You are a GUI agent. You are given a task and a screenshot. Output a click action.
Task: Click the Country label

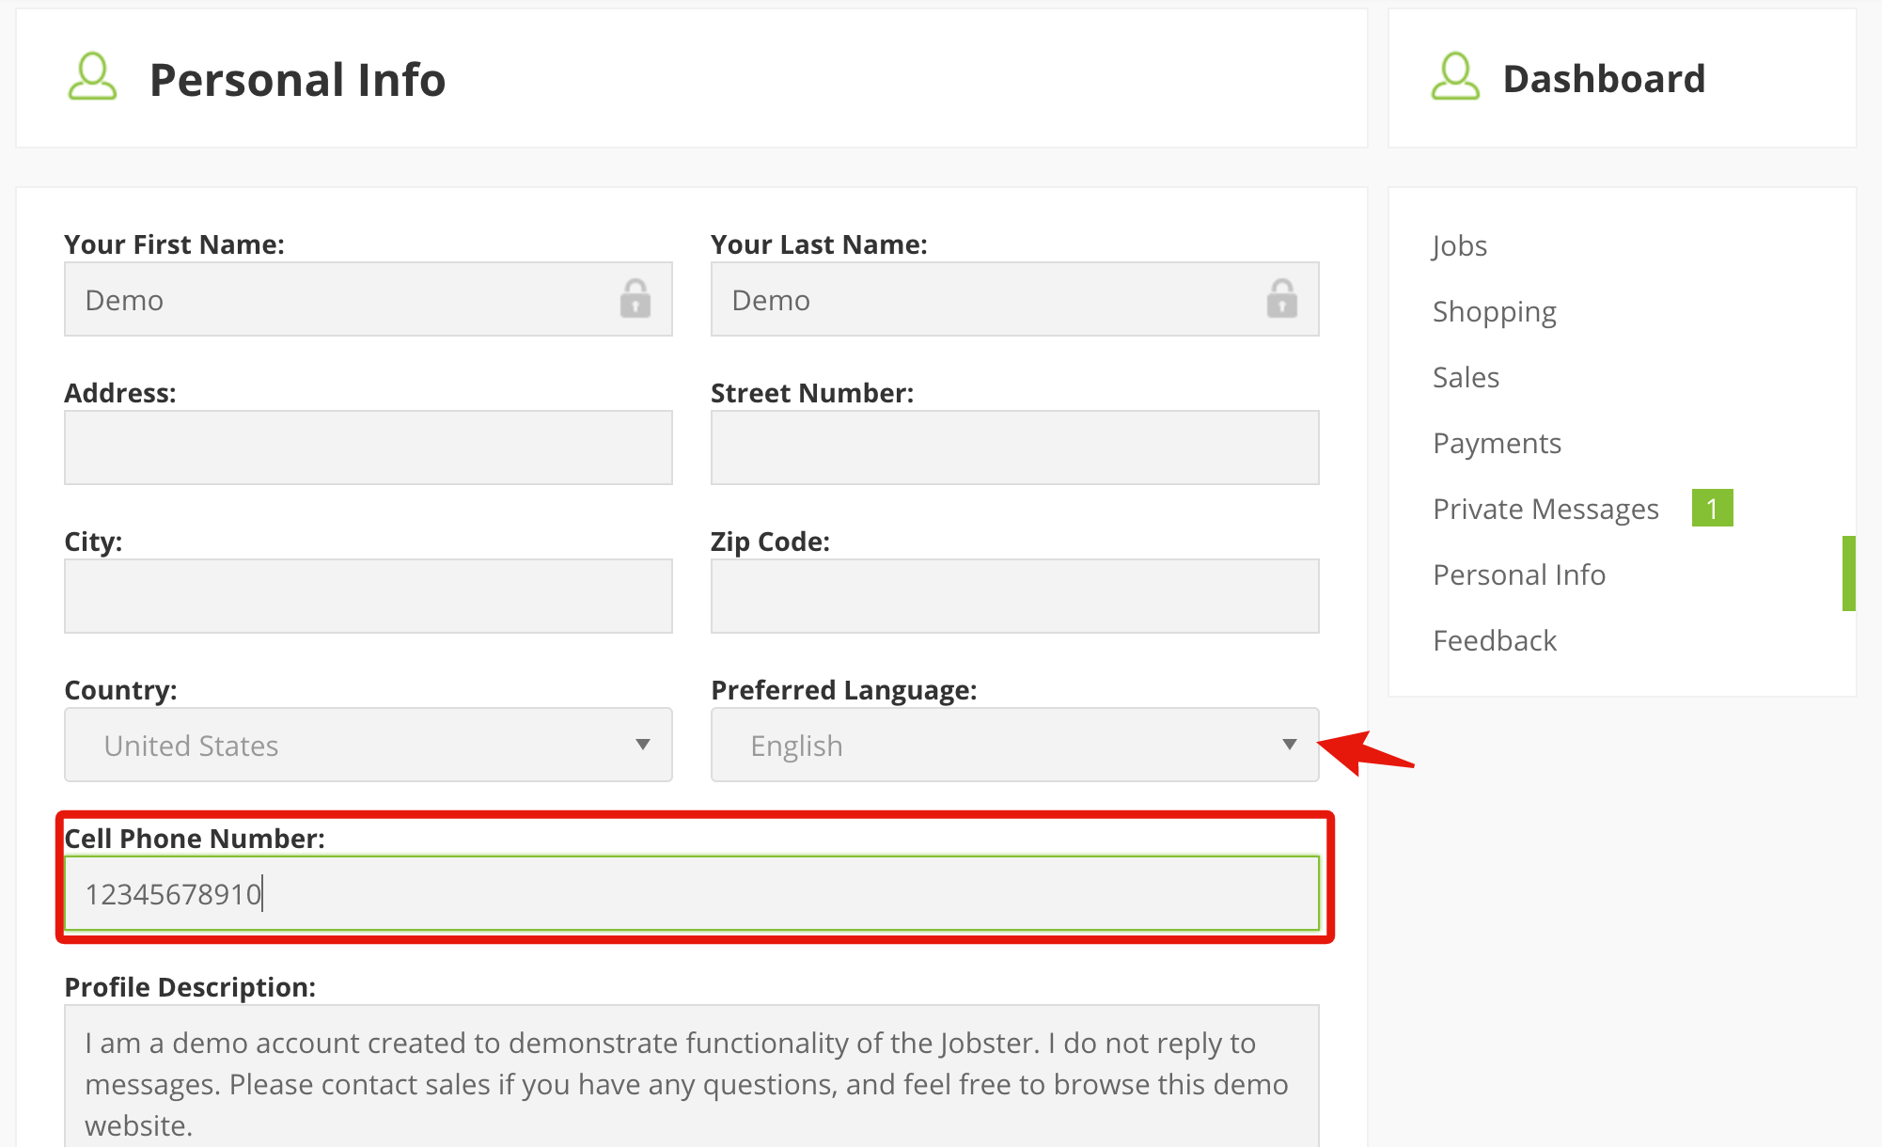point(120,690)
